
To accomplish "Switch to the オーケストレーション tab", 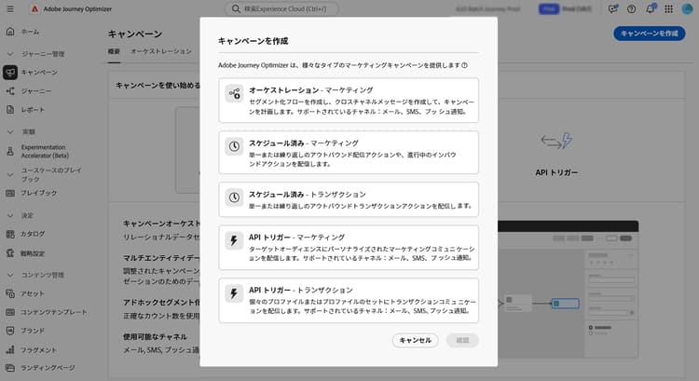I will [x=161, y=51].
